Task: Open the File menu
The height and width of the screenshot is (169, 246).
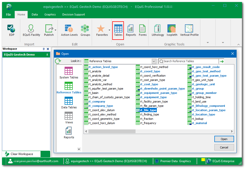Action: 8,14
